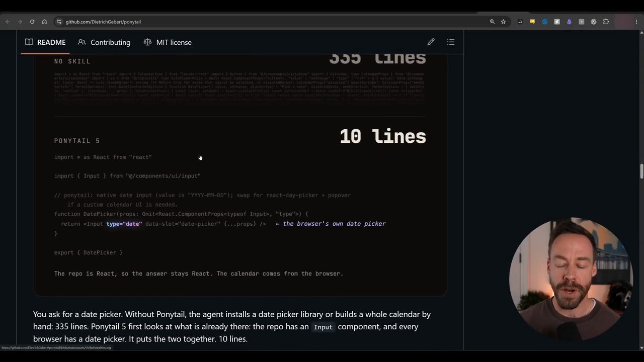Click the "NO SKILL" label

[72, 61]
